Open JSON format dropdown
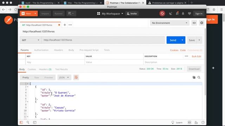Viewport: 225px width, 126px height. [x=64, y=77]
